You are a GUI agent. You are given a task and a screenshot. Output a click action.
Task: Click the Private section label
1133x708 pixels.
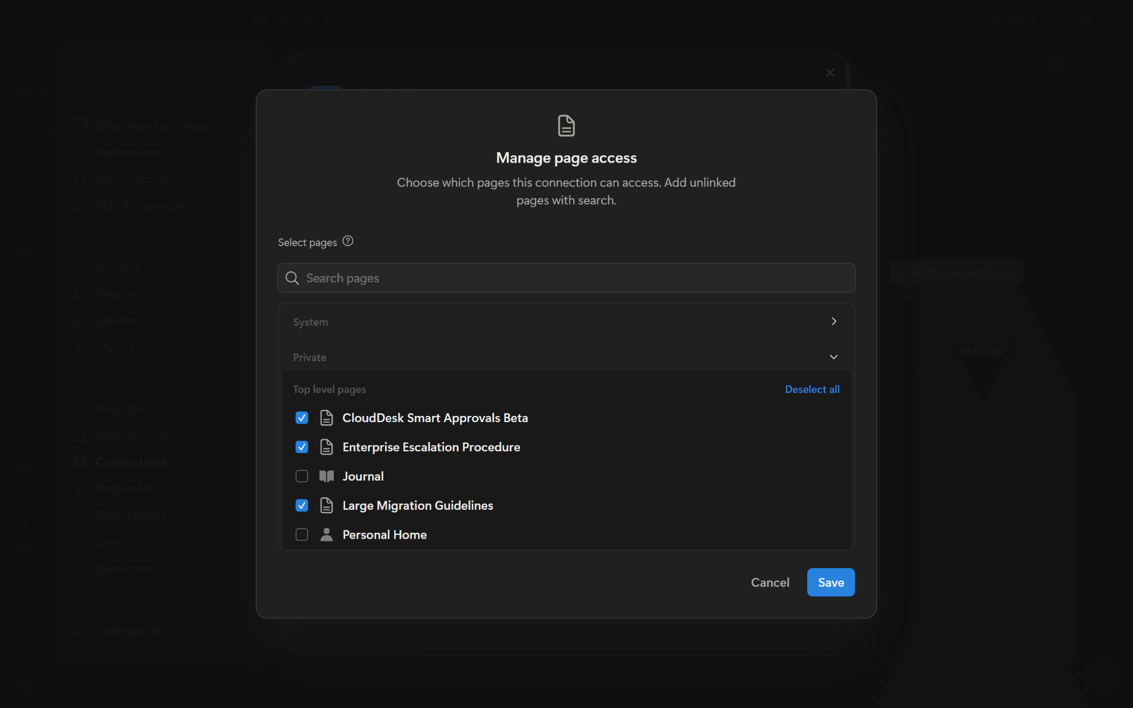pos(309,357)
